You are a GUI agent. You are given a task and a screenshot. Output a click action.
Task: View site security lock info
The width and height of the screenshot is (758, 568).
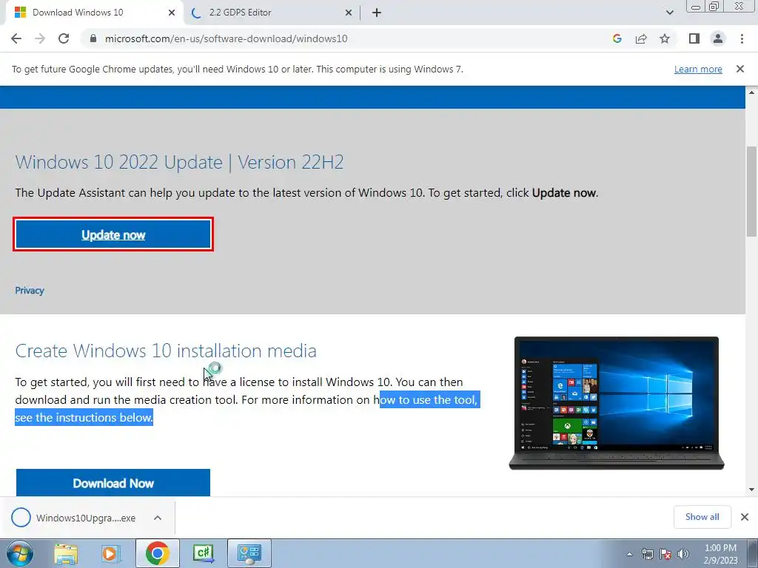(x=93, y=38)
